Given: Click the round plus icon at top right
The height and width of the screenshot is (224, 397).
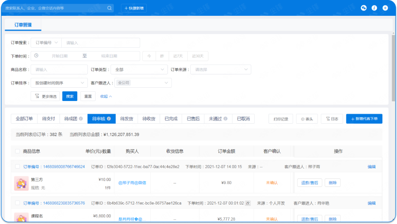Looking at the screenshot, I should click(385, 8).
